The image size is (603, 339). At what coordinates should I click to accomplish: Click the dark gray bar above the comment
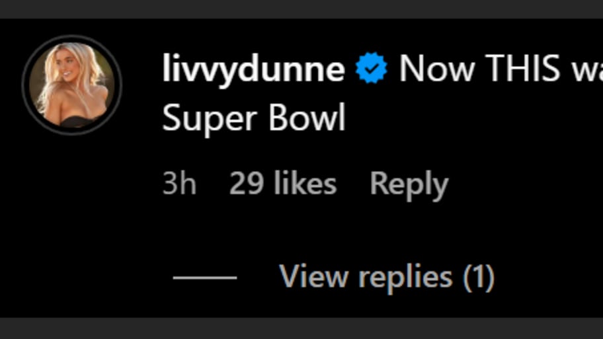pos(301,9)
